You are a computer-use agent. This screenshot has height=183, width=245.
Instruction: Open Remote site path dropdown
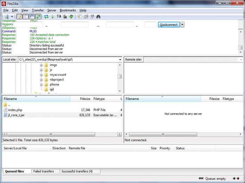(241, 59)
